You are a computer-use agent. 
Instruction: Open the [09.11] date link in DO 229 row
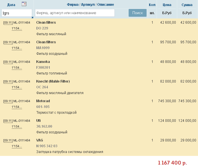click(x=8, y=23)
